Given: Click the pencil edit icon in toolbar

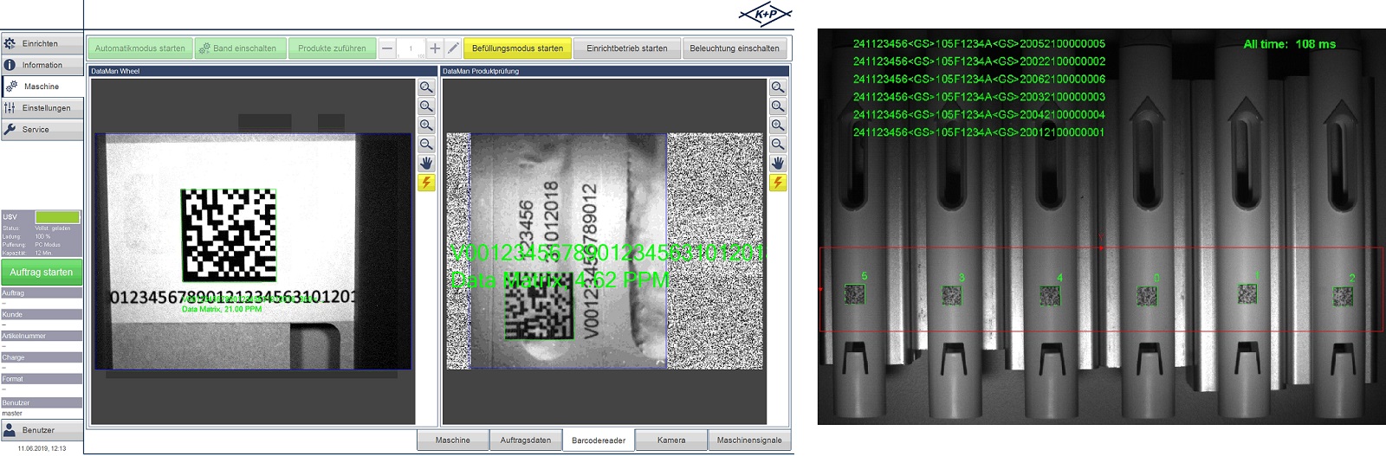Looking at the screenshot, I should [452, 48].
